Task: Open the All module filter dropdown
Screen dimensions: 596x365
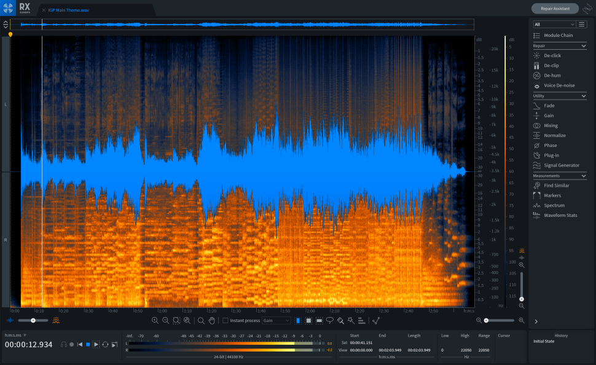Action: pyautogui.click(x=554, y=24)
